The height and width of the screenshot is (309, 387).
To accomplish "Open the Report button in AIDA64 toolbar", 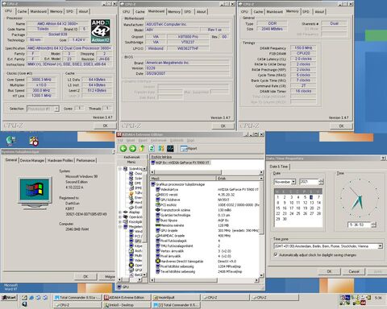I will 189,148.
